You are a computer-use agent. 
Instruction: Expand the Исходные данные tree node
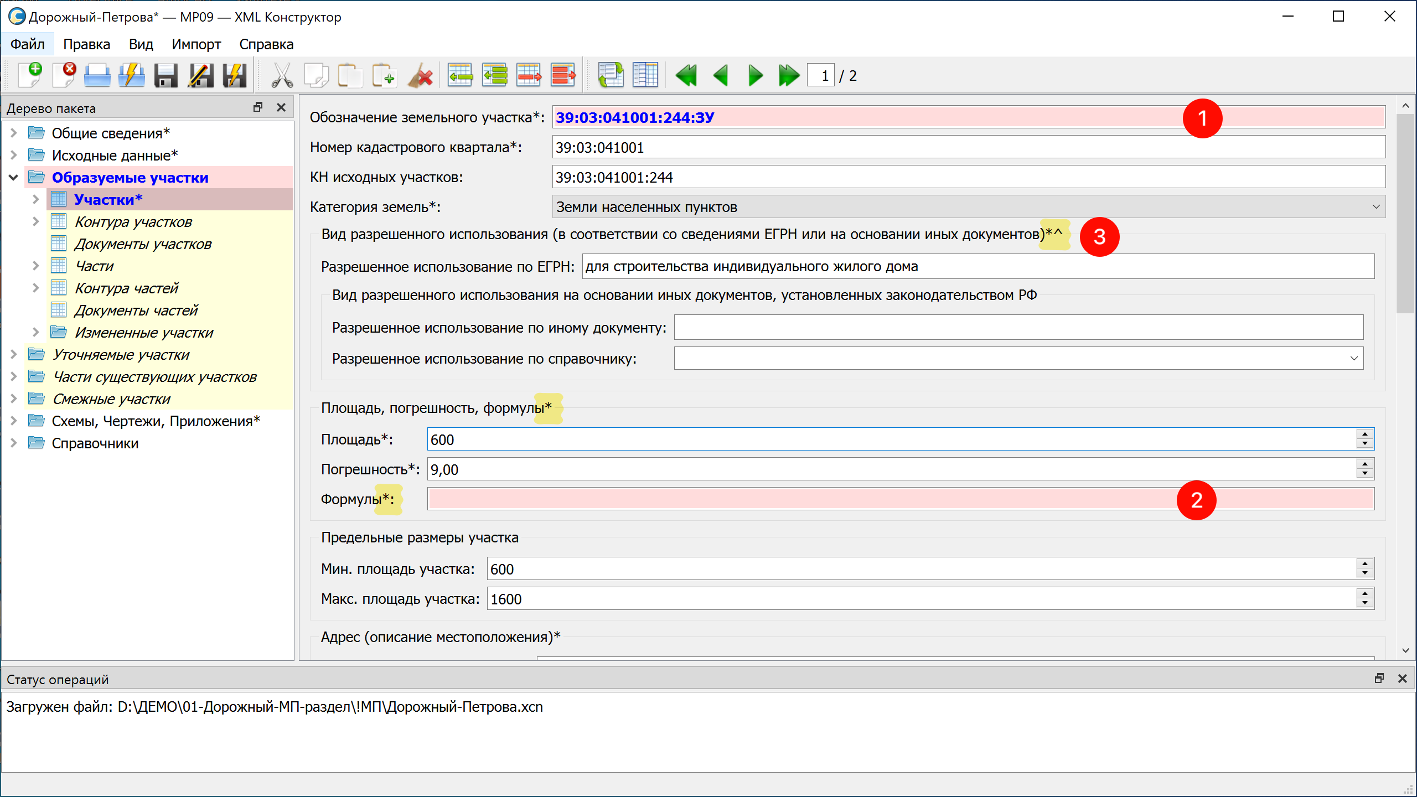[x=14, y=155]
